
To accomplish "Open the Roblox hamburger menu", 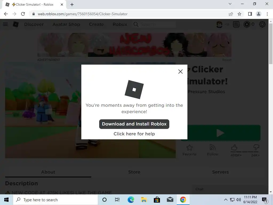I will pos(5,24).
